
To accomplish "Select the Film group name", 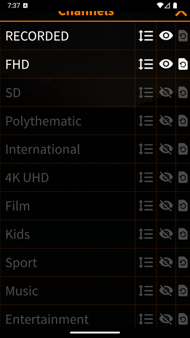I will [18, 206].
